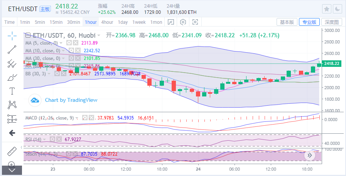This screenshot has height=176, width=346.
Task: Switch interval to 1min
Action: tap(25, 22)
